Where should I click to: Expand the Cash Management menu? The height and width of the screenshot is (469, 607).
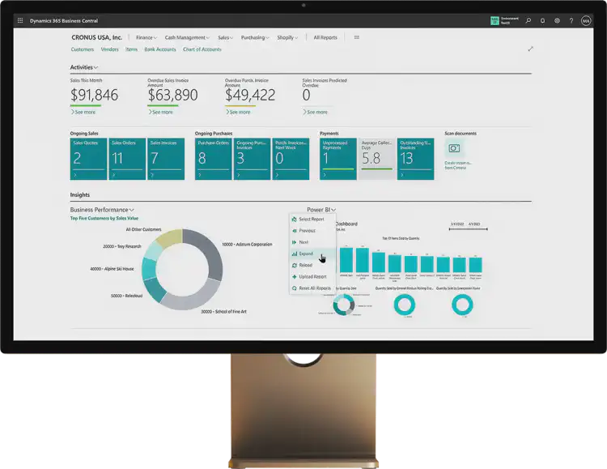pyautogui.click(x=187, y=37)
